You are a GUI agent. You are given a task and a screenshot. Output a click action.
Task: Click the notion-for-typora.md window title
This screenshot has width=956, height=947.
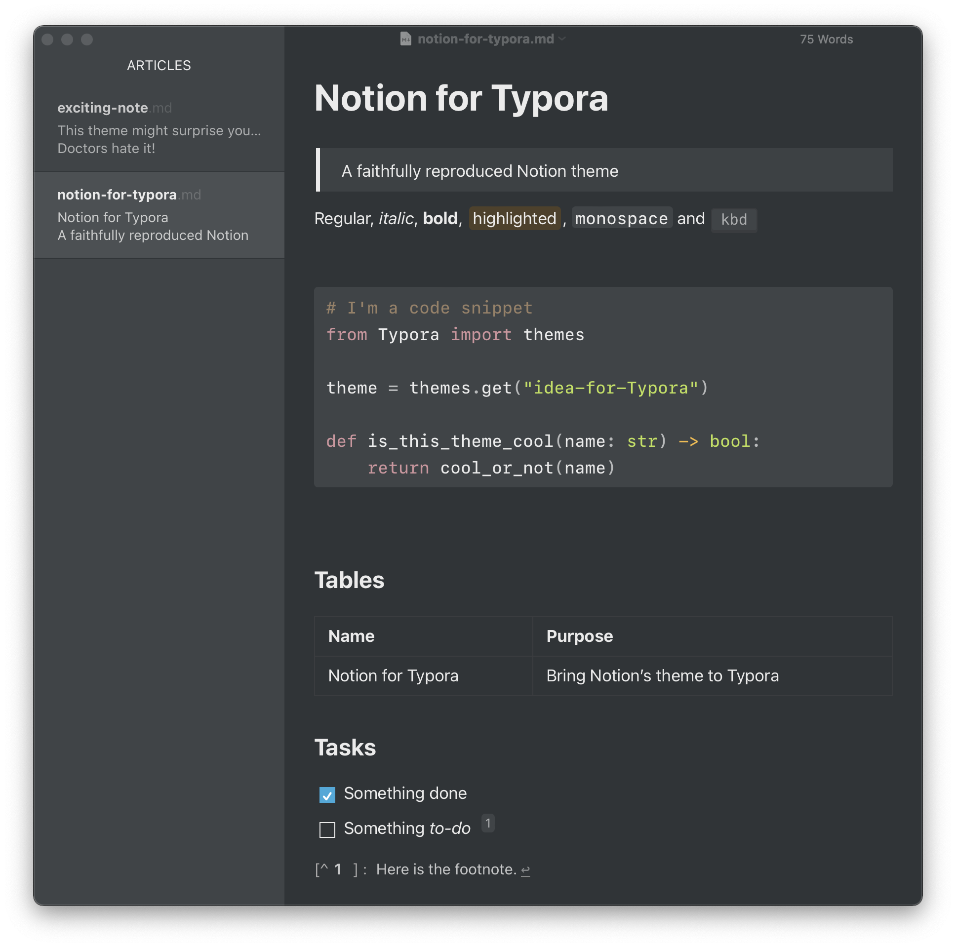point(485,39)
